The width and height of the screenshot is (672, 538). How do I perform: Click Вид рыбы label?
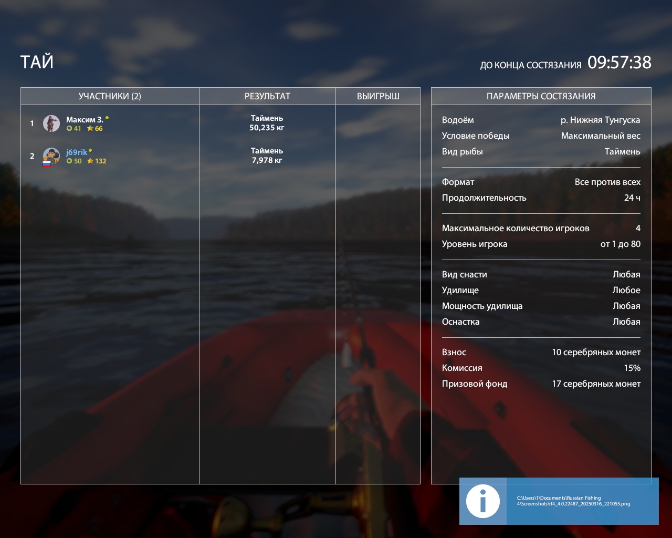(462, 151)
